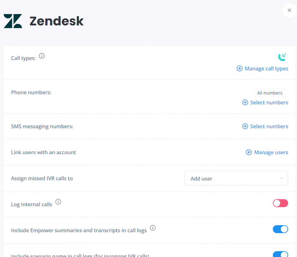
Task: Click the plus icon beside Manage users
Action: tap(249, 152)
